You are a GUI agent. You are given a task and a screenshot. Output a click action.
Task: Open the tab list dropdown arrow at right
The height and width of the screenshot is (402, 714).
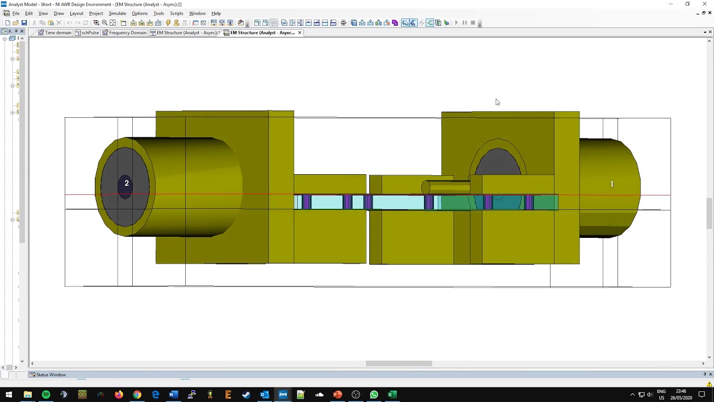(705, 32)
